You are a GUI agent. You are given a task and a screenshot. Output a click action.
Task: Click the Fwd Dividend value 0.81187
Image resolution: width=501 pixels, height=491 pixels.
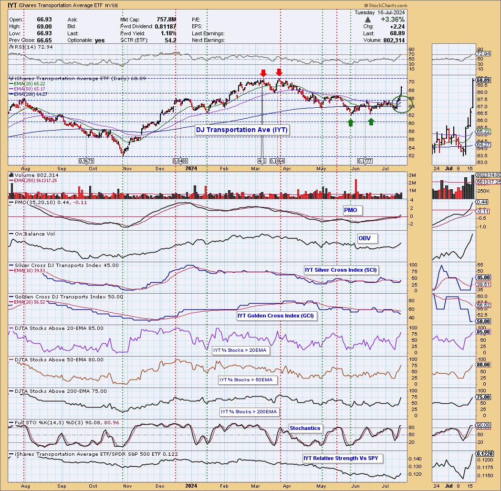tap(166, 27)
